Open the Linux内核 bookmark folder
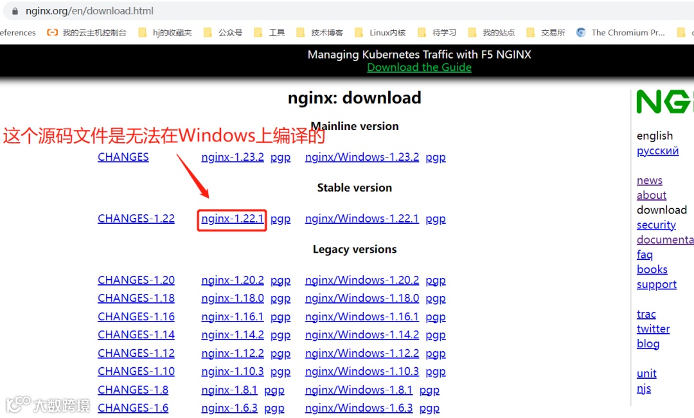 click(380, 32)
